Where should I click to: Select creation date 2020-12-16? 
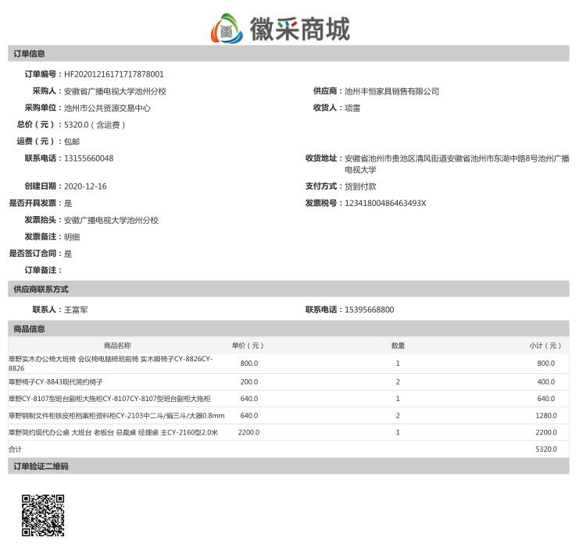pos(85,186)
